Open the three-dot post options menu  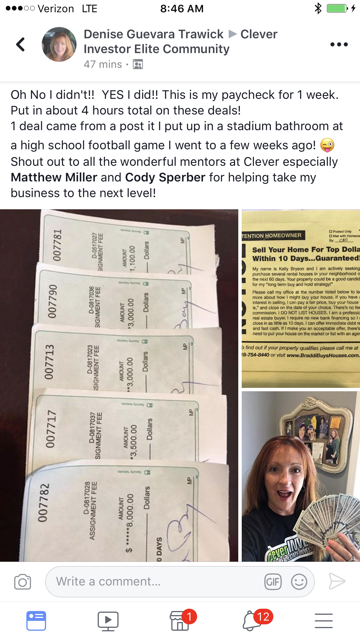click(339, 44)
